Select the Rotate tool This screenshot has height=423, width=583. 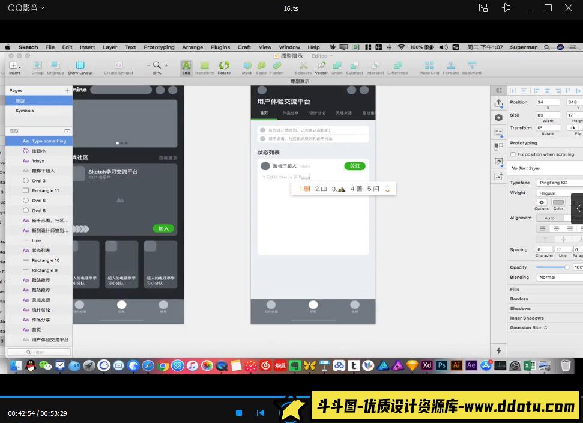(224, 68)
